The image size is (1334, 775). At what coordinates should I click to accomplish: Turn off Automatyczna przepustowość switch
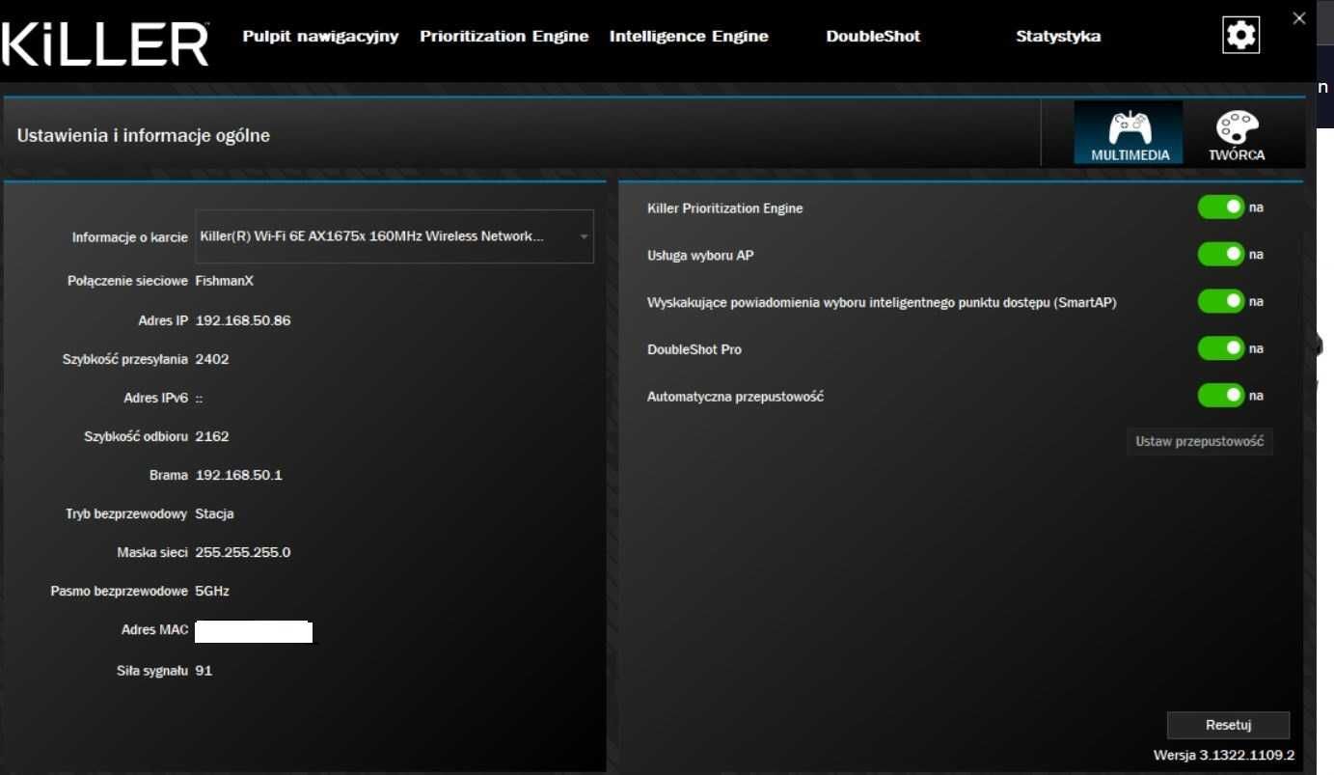click(1221, 396)
